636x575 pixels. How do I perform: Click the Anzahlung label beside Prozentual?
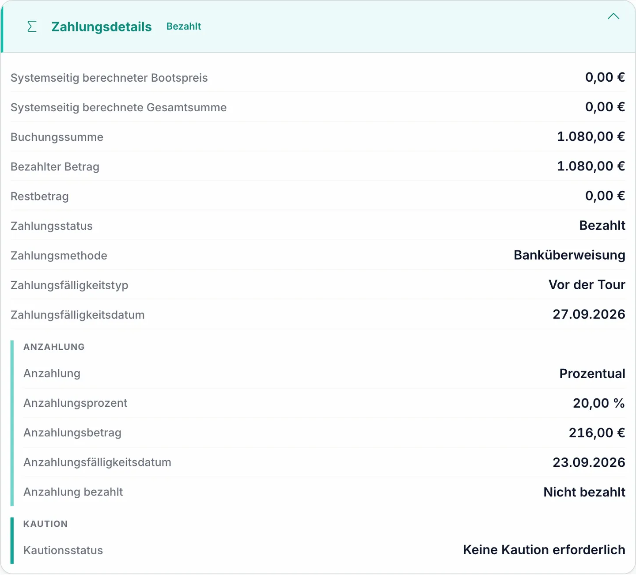coord(52,373)
